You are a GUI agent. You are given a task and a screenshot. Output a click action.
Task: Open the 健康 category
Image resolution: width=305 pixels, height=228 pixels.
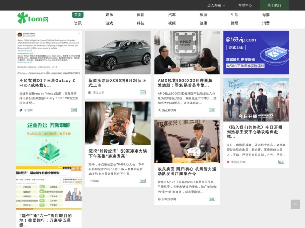coord(203,23)
